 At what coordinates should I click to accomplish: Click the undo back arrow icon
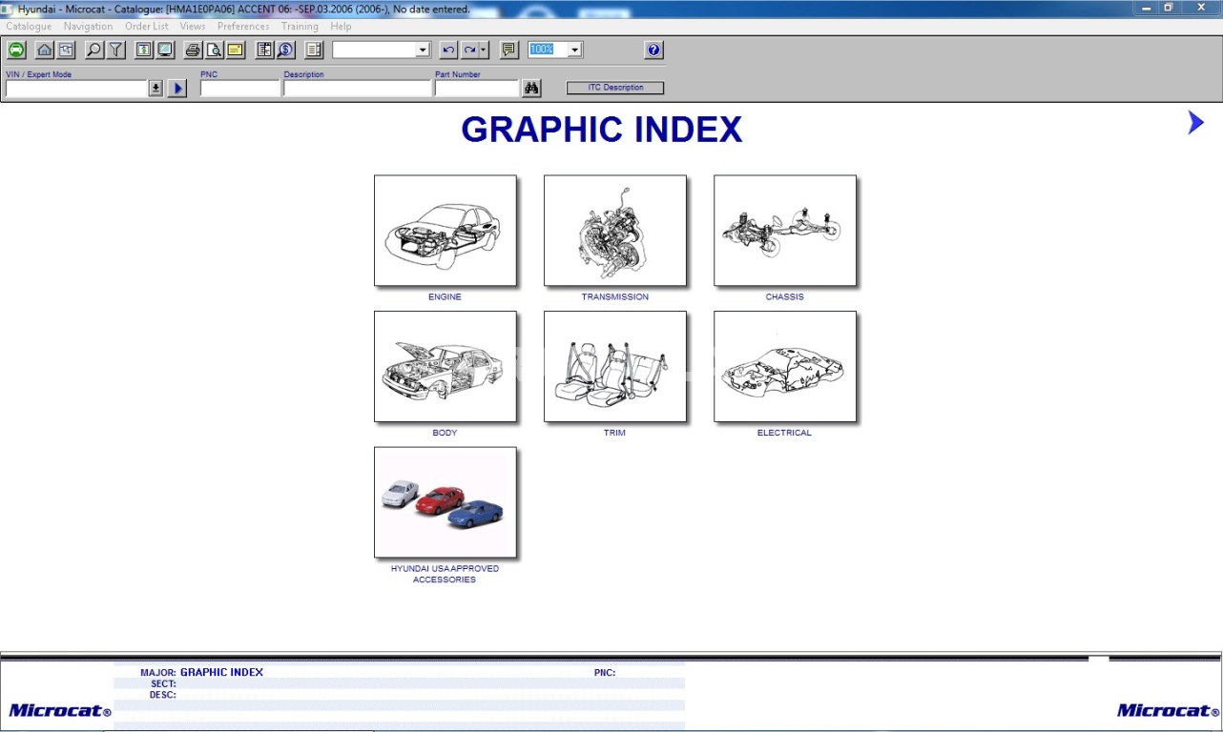(448, 51)
